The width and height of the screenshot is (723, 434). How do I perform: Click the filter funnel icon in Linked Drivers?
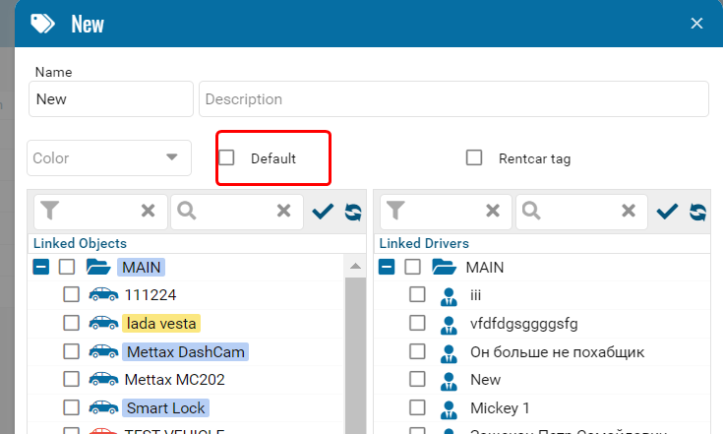tap(396, 210)
